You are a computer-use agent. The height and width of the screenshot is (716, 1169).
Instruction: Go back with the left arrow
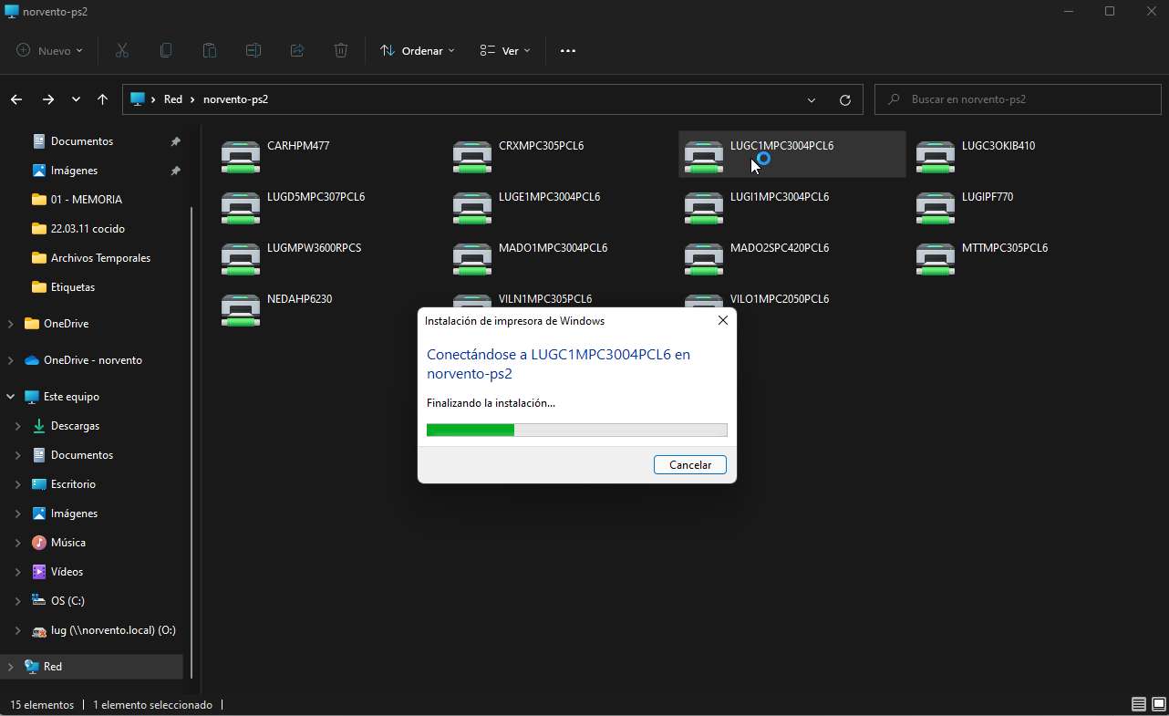[16, 99]
